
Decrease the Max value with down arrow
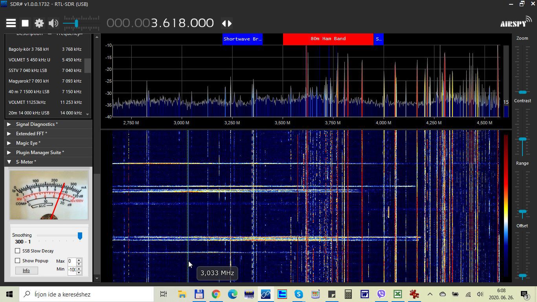click(x=79, y=263)
